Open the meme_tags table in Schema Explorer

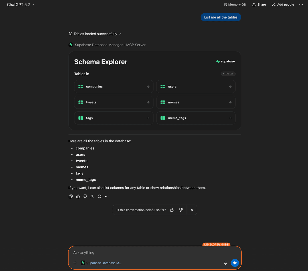pyautogui.click(x=196, y=118)
